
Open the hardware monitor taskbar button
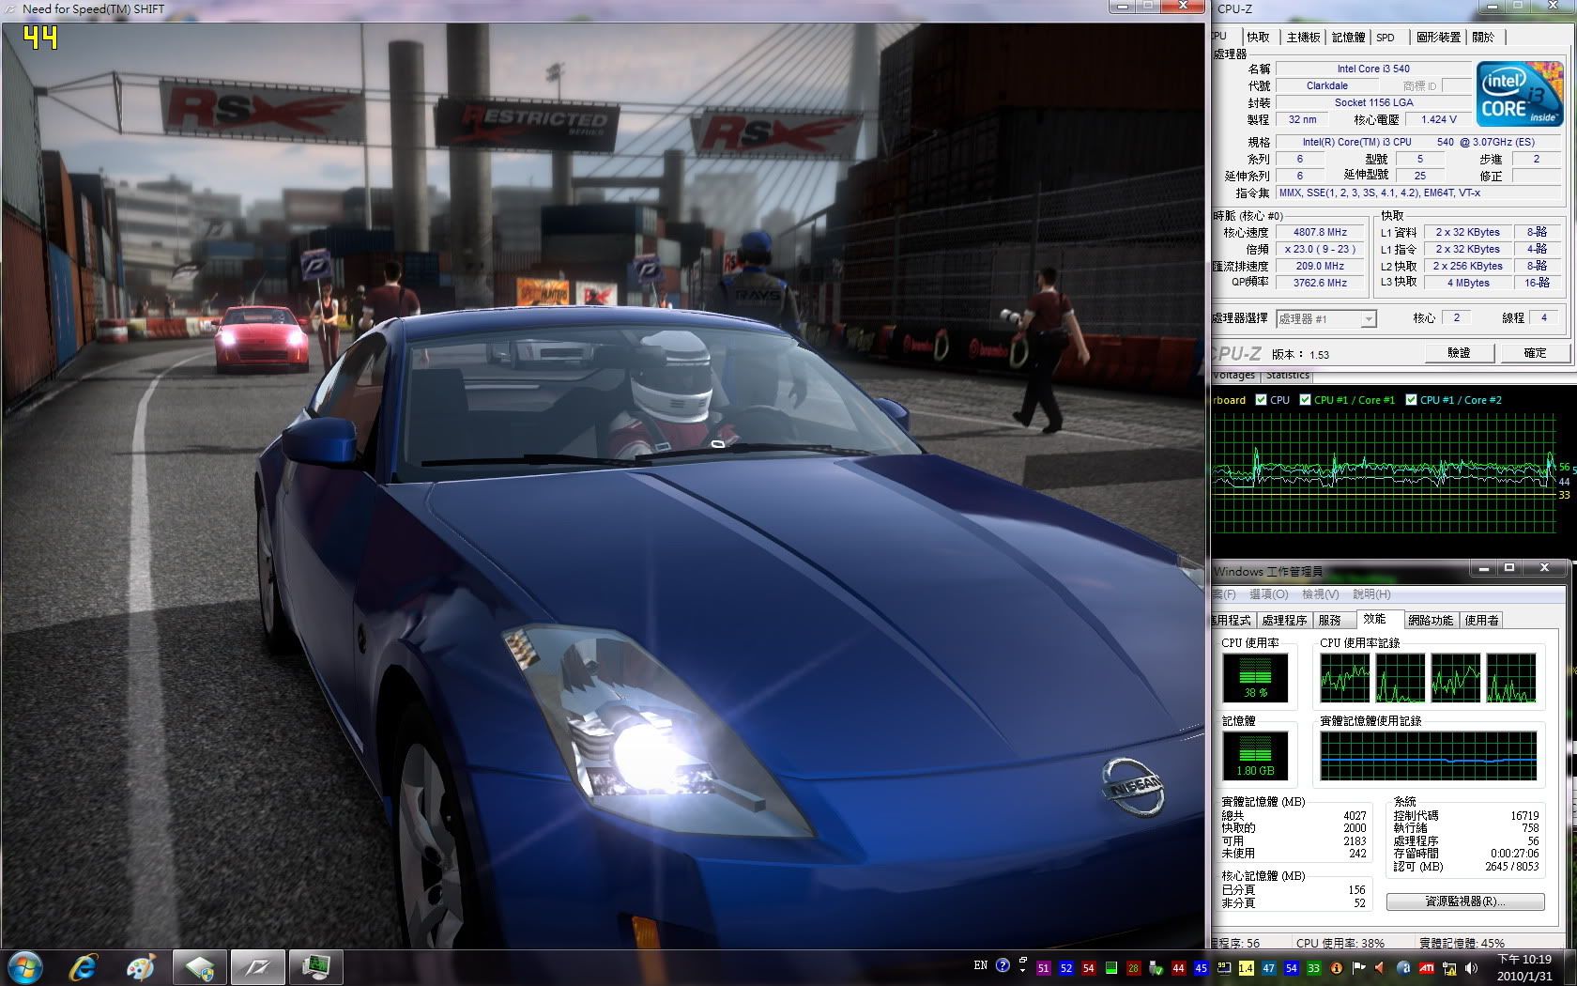pos(315,966)
